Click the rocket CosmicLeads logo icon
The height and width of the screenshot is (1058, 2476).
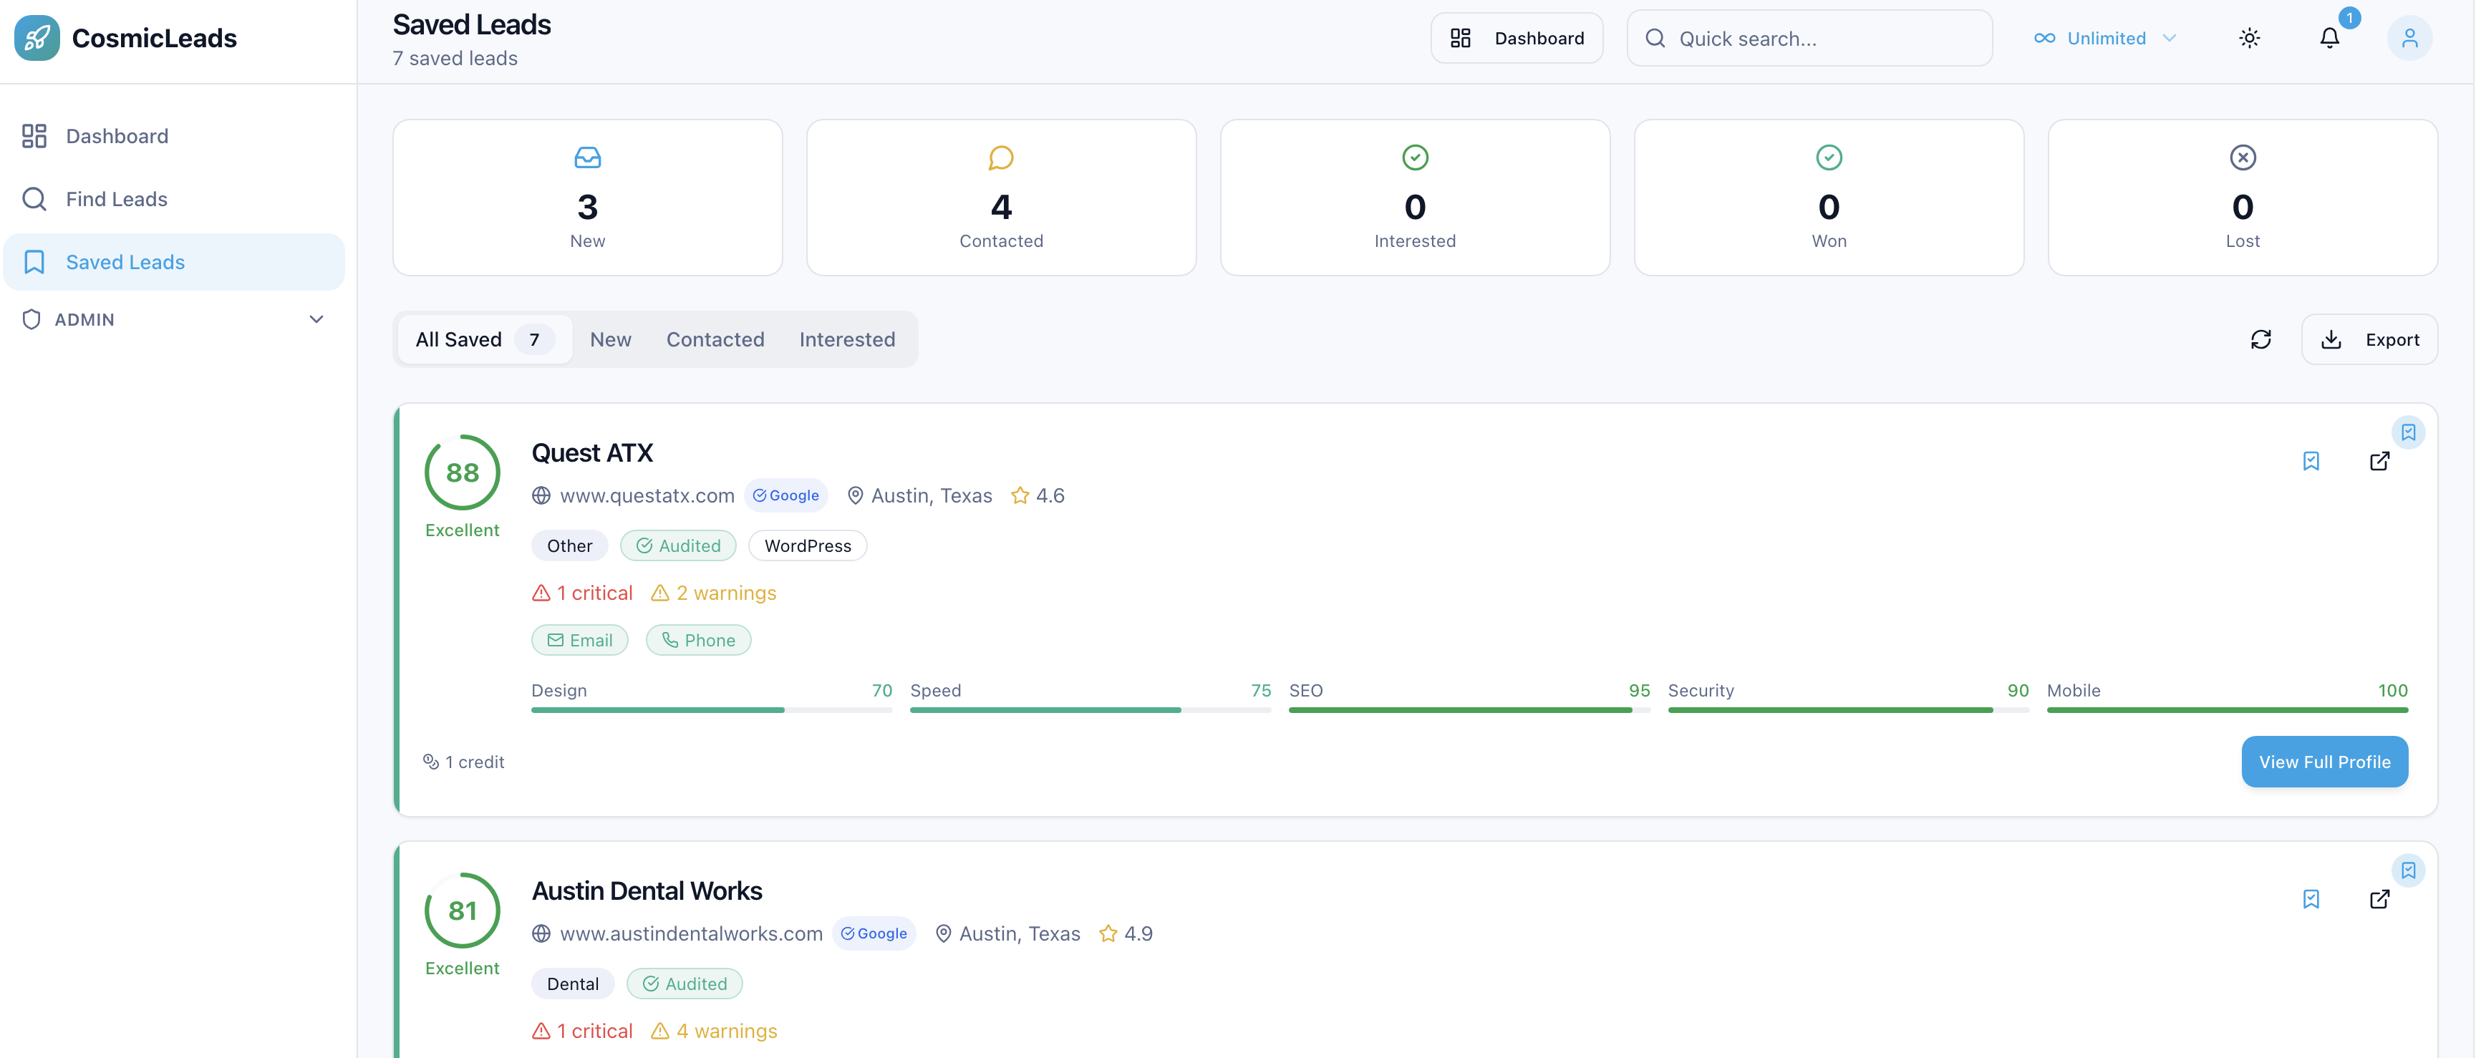37,37
